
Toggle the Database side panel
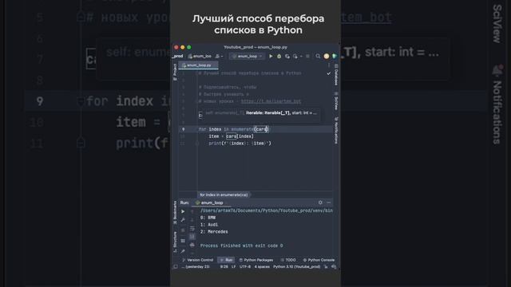point(336,74)
